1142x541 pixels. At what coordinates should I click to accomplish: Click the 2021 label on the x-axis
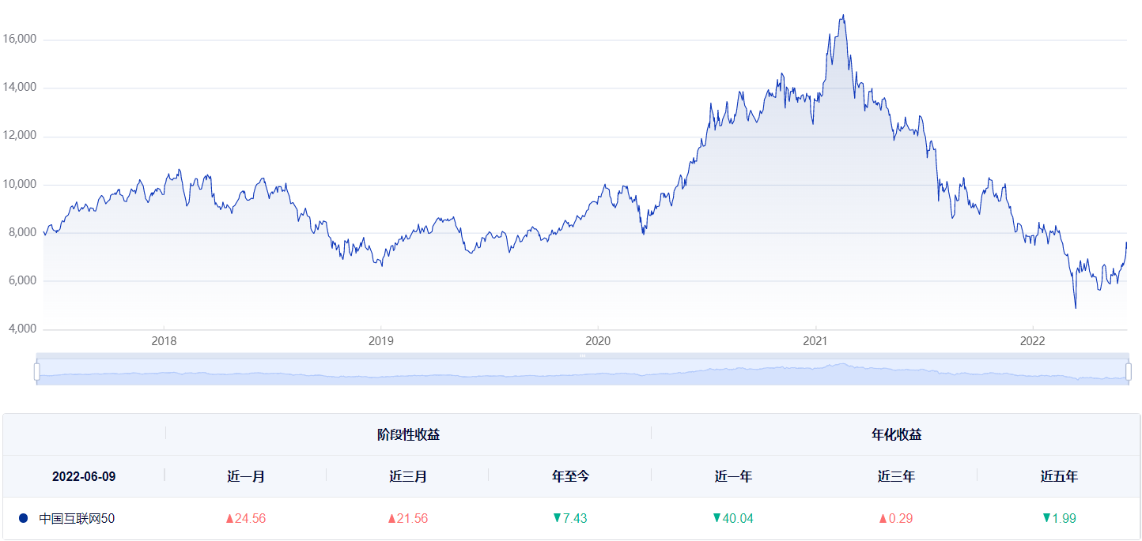tap(815, 341)
